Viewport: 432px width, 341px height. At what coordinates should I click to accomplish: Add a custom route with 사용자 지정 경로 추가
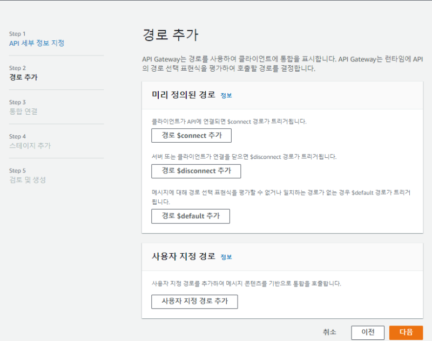[x=195, y=301]
